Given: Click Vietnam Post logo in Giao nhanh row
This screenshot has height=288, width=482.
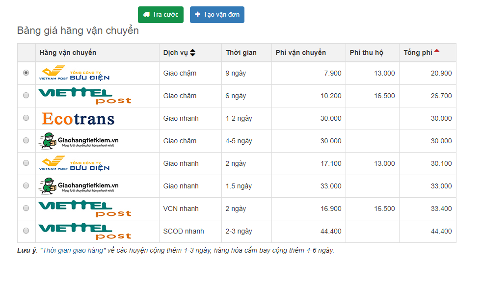Looking at the screenshot, I should [74, 163].
